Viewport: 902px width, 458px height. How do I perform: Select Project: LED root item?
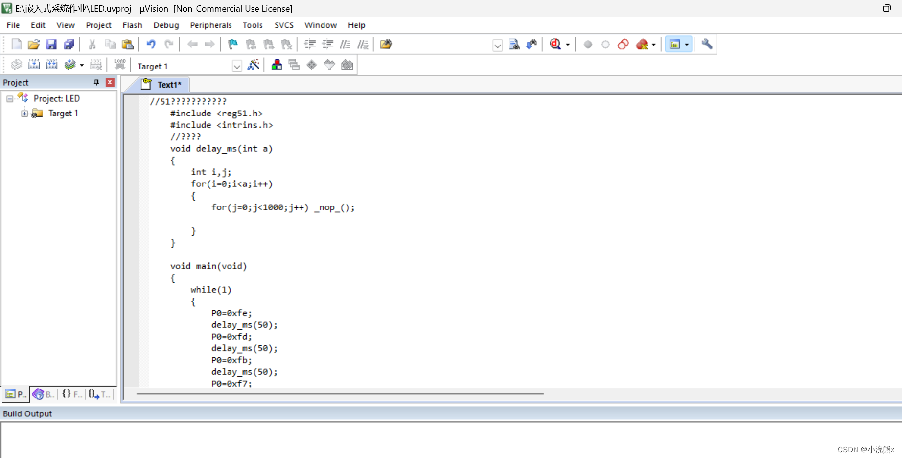[56, 99]
